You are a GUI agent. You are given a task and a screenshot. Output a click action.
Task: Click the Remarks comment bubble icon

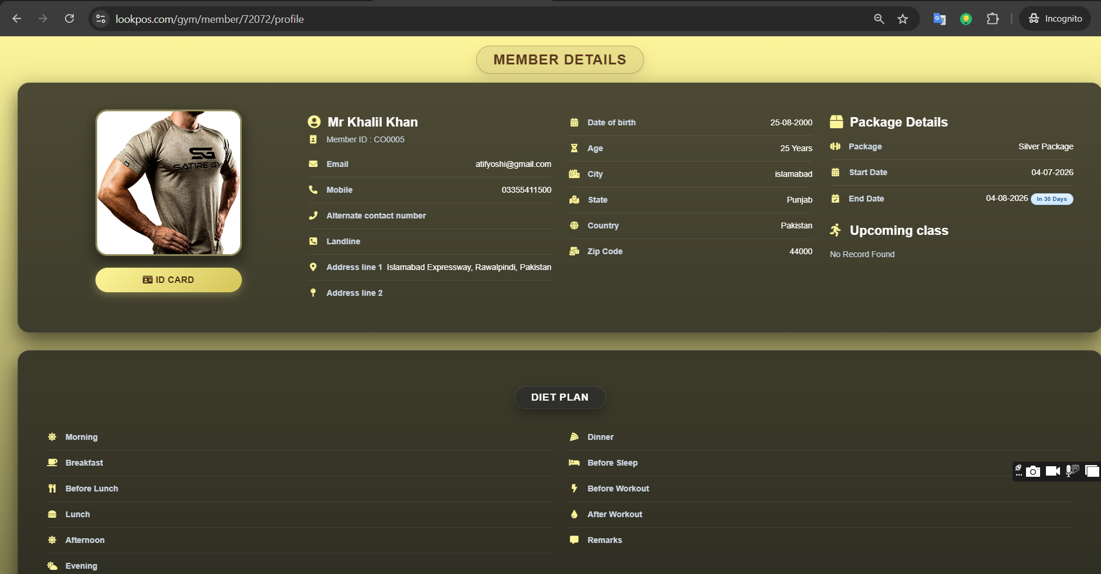[x=575, y=540]
